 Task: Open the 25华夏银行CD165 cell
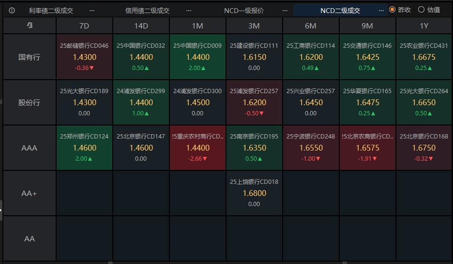367,102
